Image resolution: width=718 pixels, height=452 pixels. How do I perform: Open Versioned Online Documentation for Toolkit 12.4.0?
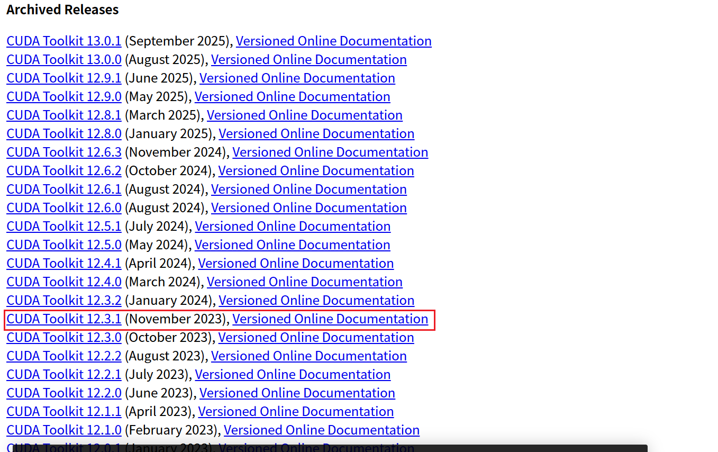click(305, 282)
